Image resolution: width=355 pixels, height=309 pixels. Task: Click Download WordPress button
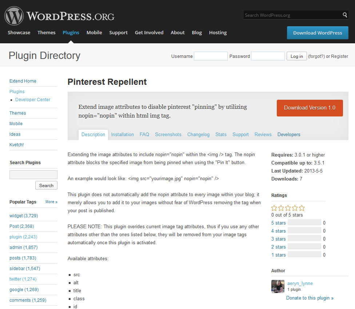[318, 33]
